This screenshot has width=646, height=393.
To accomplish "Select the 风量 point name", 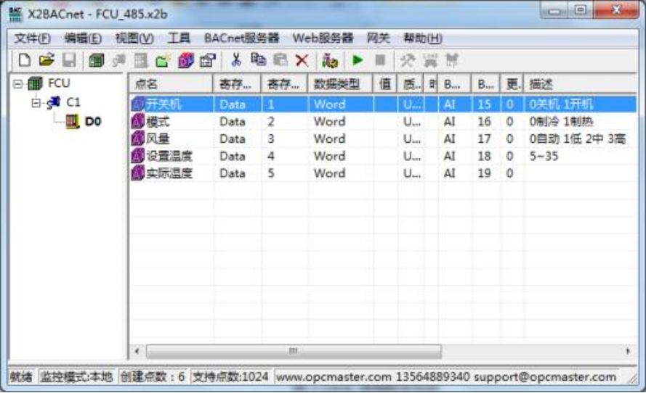I will pyautogui.click(x=158, y=138).
